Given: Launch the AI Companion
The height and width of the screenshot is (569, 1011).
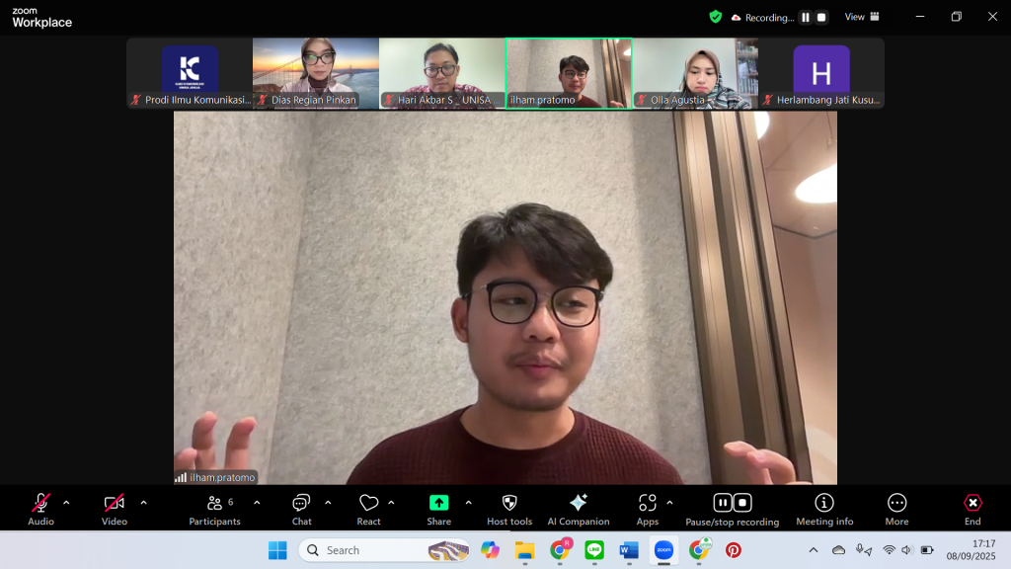Looking at the screenshot, I should 578,508.
